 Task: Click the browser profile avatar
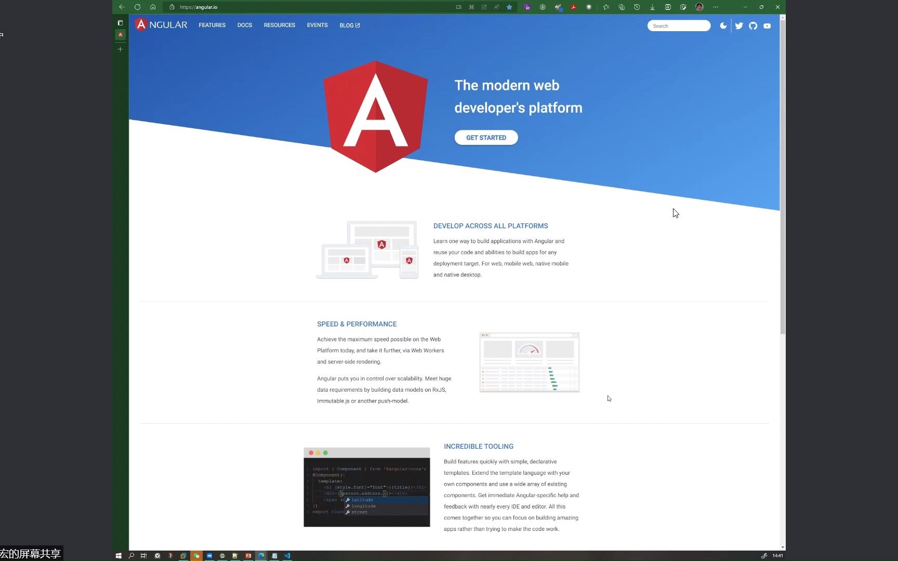tap(699, 7)
